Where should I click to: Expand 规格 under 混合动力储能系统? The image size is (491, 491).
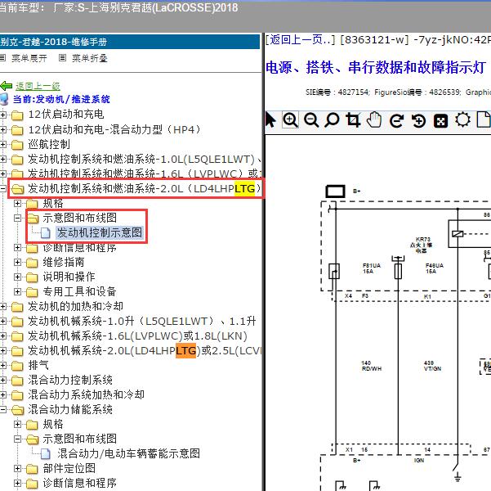(x=17, y=424)
